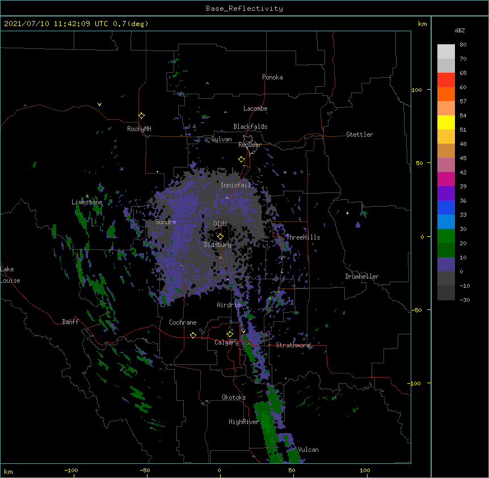Click the Base_Reflectivity title
Viewport: 489px width, 478px height.
(244, 9)
